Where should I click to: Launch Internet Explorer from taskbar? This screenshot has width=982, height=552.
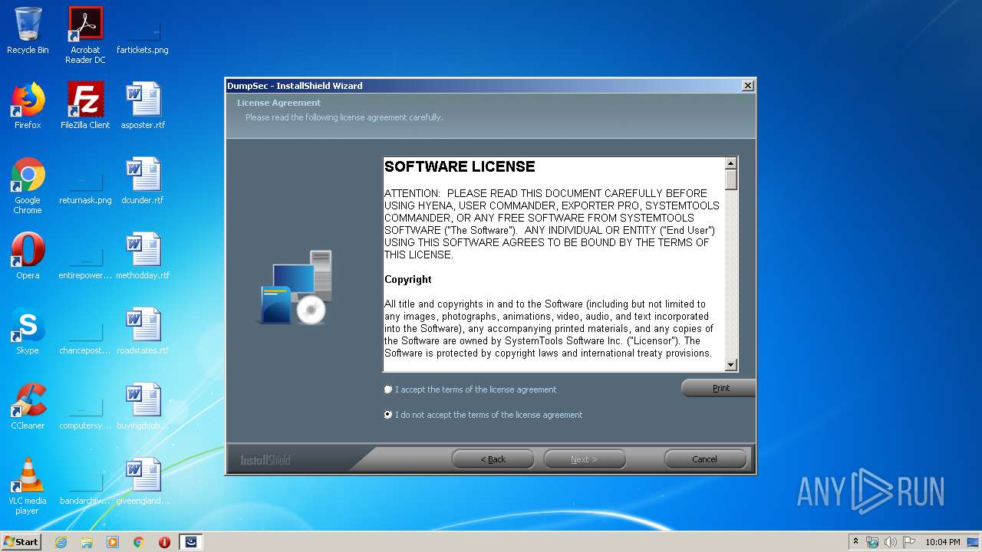[61, 542]
